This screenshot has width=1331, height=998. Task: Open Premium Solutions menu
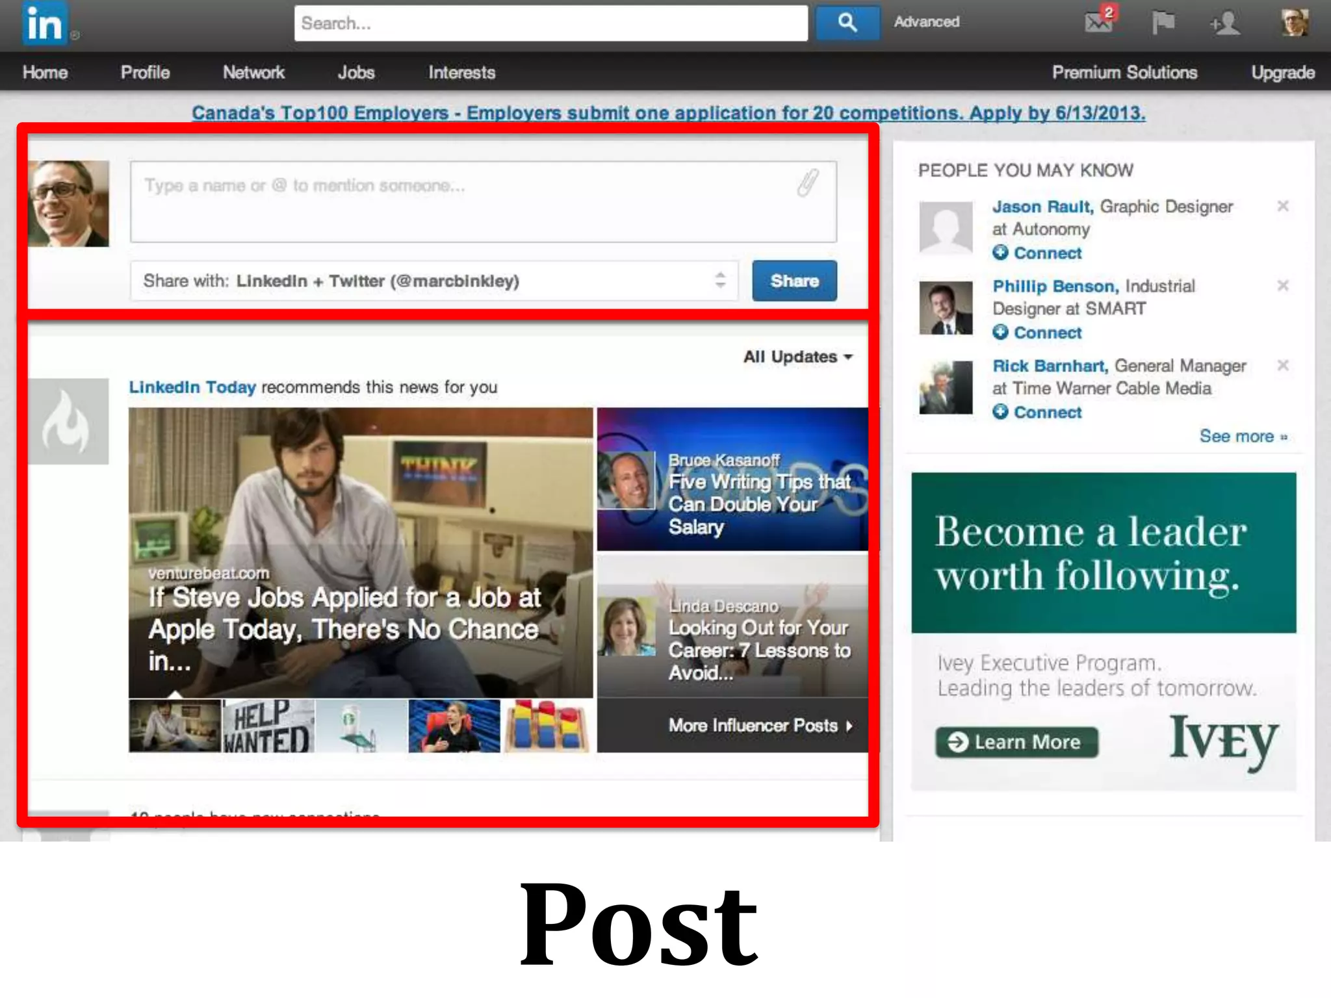pos(1124,72)
